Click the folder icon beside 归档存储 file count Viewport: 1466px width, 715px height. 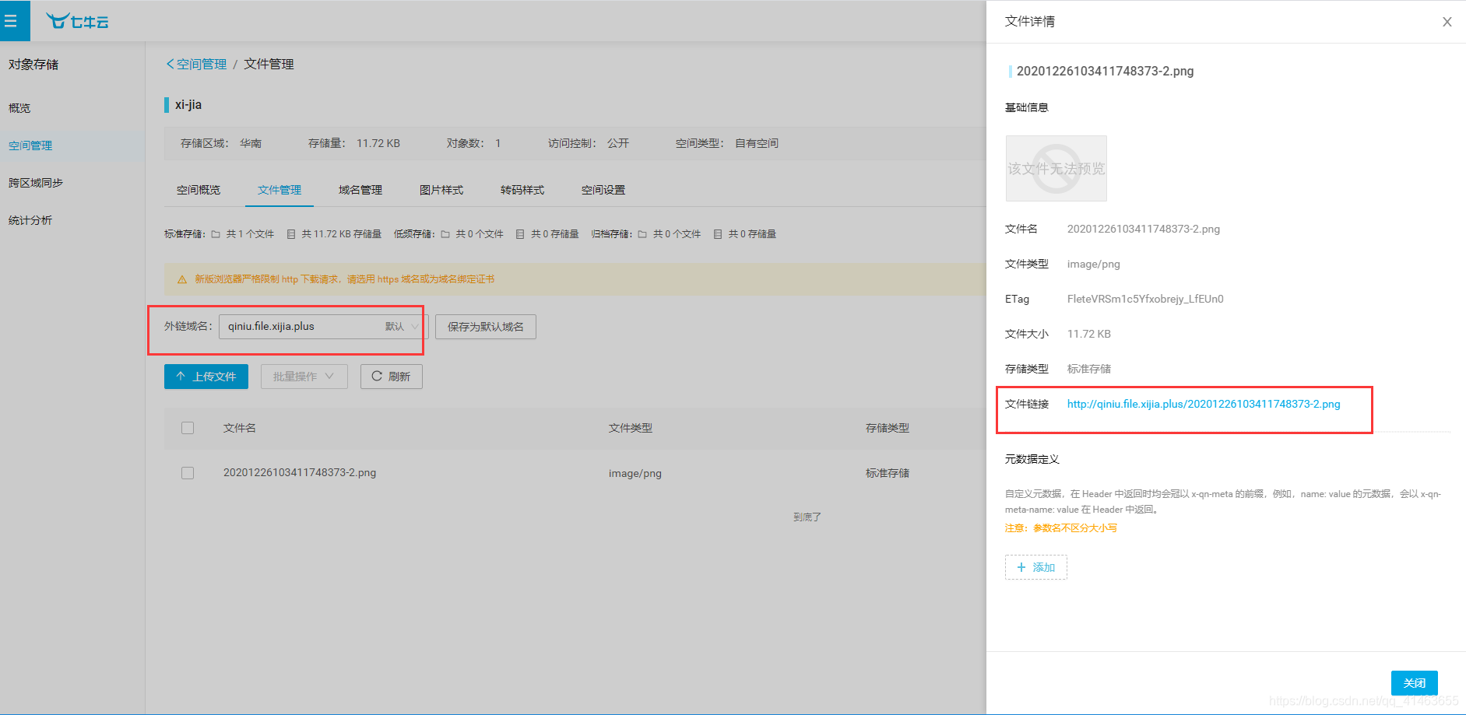[x=642, y=234]
